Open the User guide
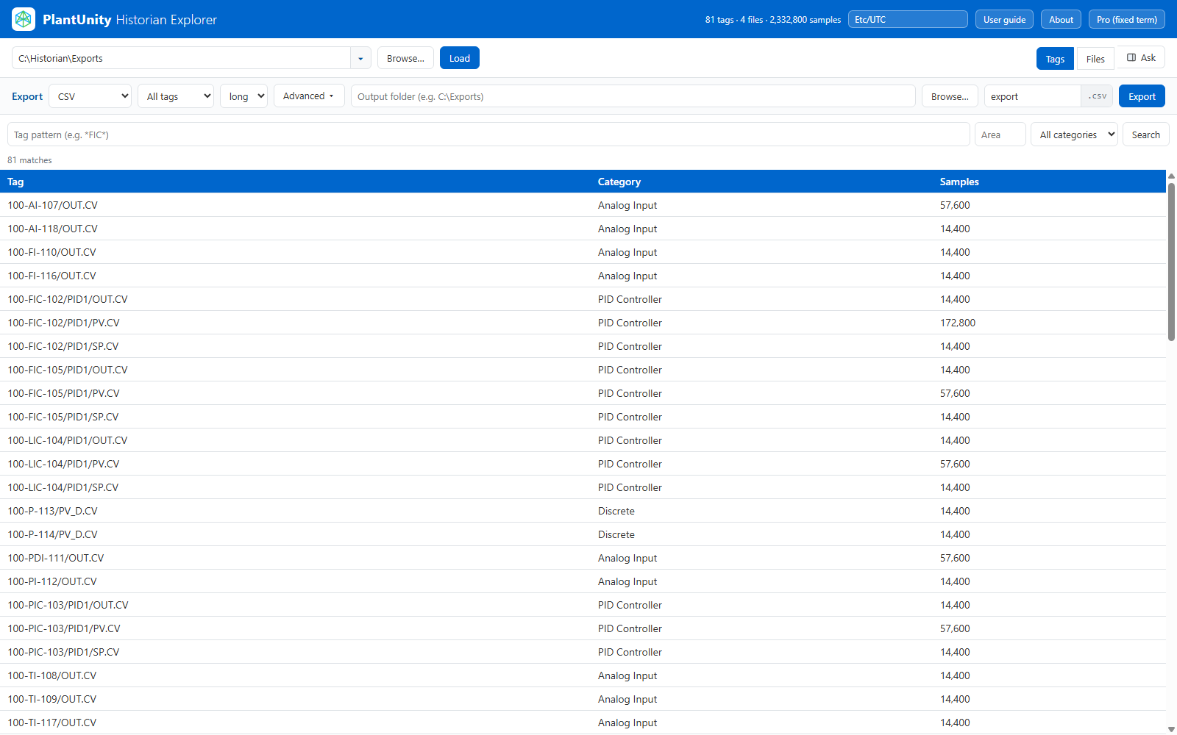 pyautogui.click(x=1004, y=19)
